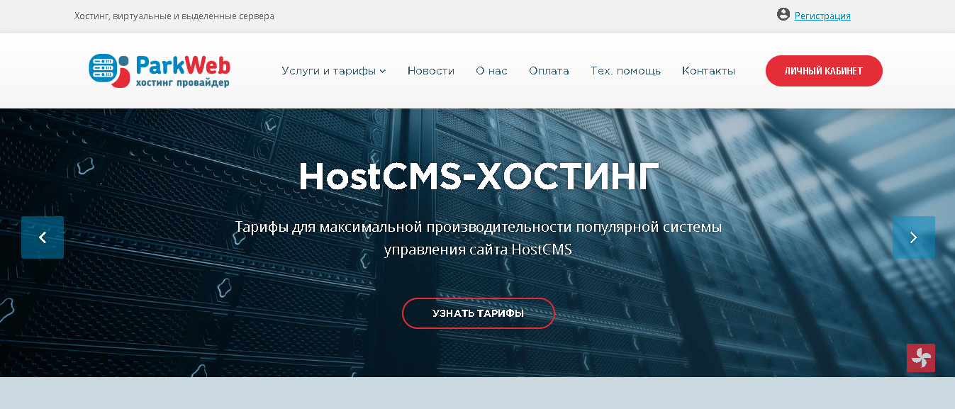Advance to the next slide with the right arrow
The width and height of the screenshot is (955, 409).
pyautogui.click(x=914, y=237)
